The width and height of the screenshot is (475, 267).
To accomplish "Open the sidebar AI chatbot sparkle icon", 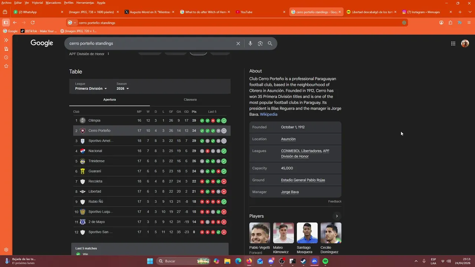I will pyautogui.click(x=6, y=40).
